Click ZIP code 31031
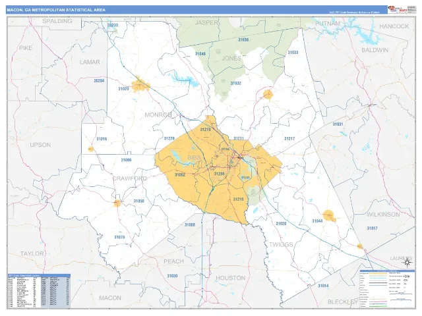422x316 pixels. 338,124
